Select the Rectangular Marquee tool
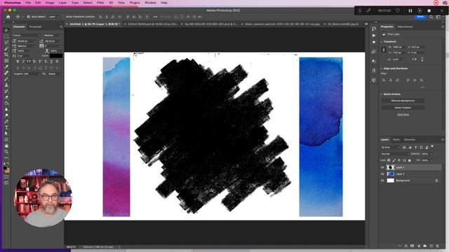Screen dimensions: 449x252 pyautogui.click(x=6, y=36)
